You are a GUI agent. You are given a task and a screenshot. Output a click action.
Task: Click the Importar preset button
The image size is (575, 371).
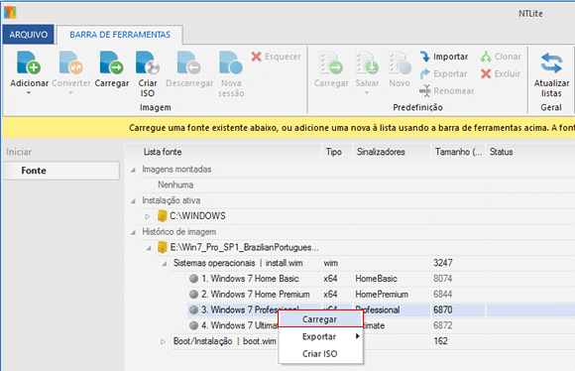444,57
